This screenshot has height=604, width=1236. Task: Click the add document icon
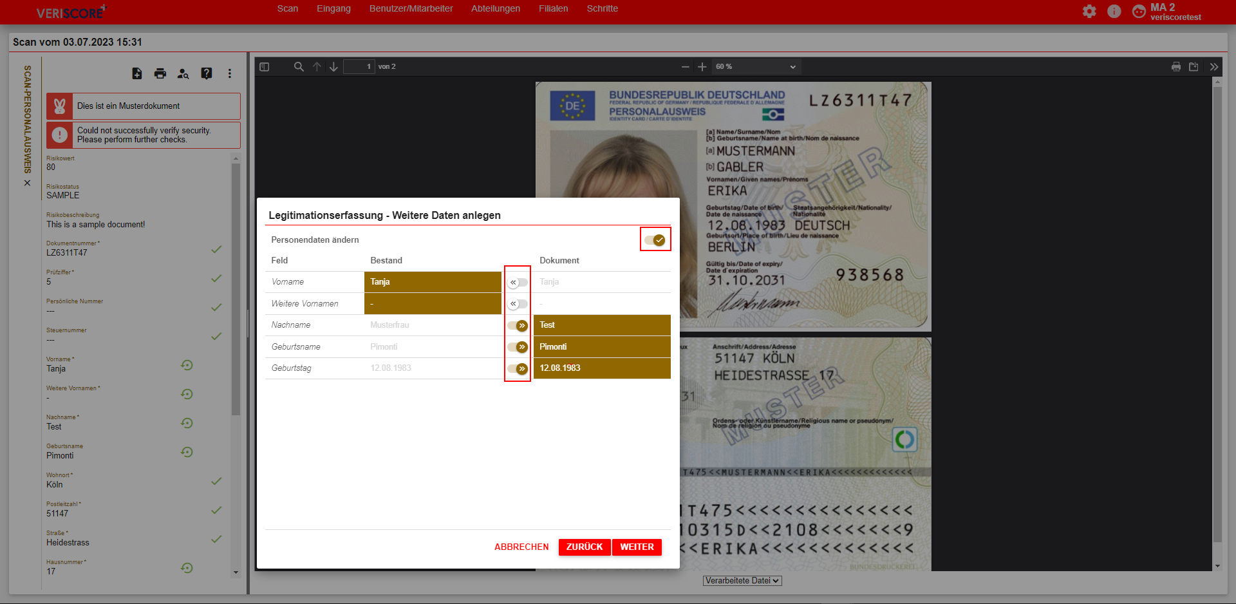(137, 73)
